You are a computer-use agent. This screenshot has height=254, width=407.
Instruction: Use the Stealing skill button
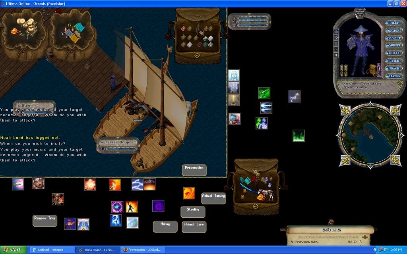click(x=193, y=212)
